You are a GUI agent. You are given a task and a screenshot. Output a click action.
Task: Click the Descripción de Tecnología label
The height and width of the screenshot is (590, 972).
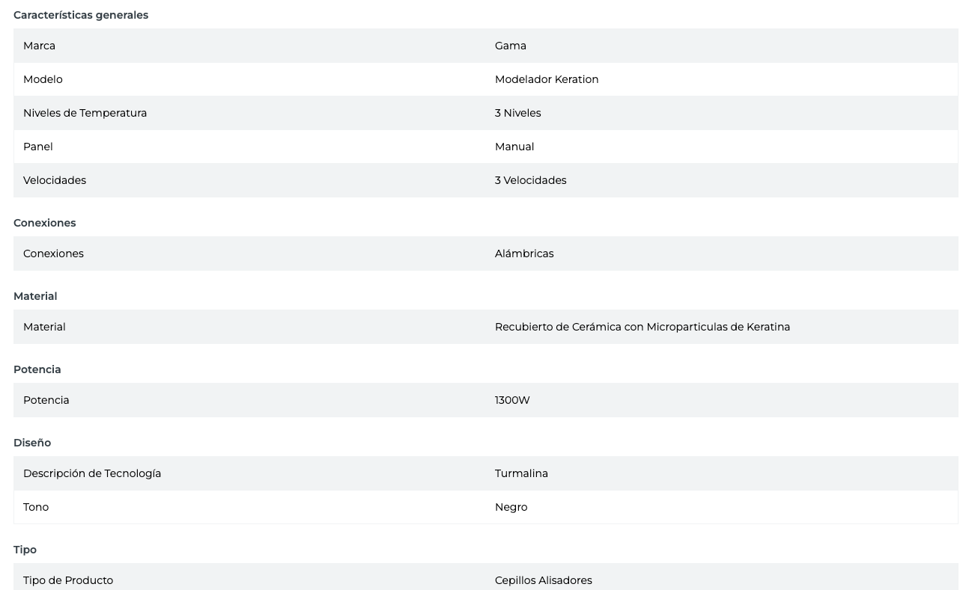click(92, 473)
